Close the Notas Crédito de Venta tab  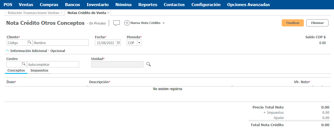point(108,13)
